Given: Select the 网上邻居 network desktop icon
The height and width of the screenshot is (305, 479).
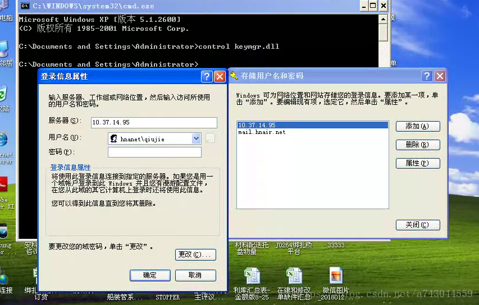Looking at the screenshot, I should 5,53.
